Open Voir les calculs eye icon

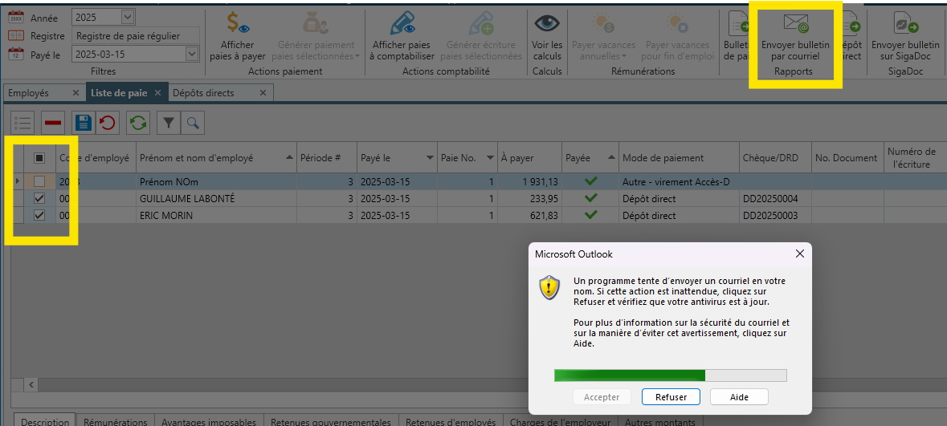pos(546,23)
